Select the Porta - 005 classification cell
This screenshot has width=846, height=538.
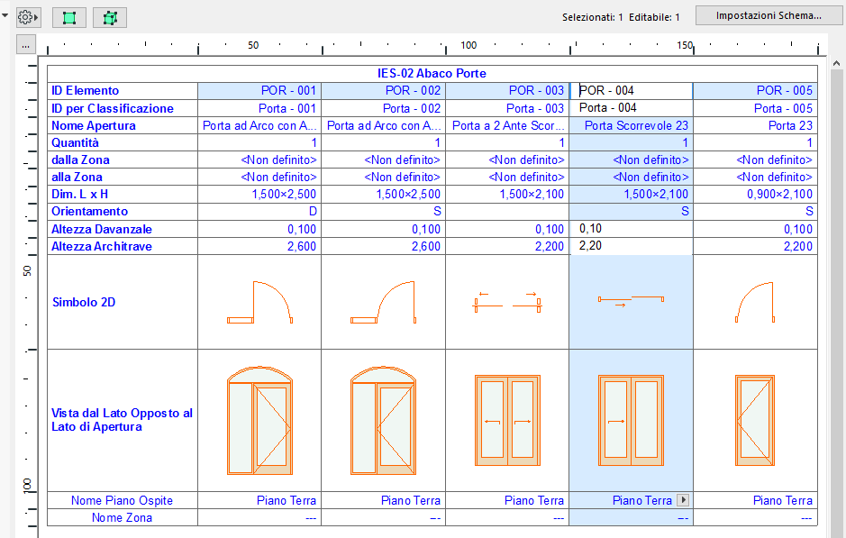click(755, 108)
